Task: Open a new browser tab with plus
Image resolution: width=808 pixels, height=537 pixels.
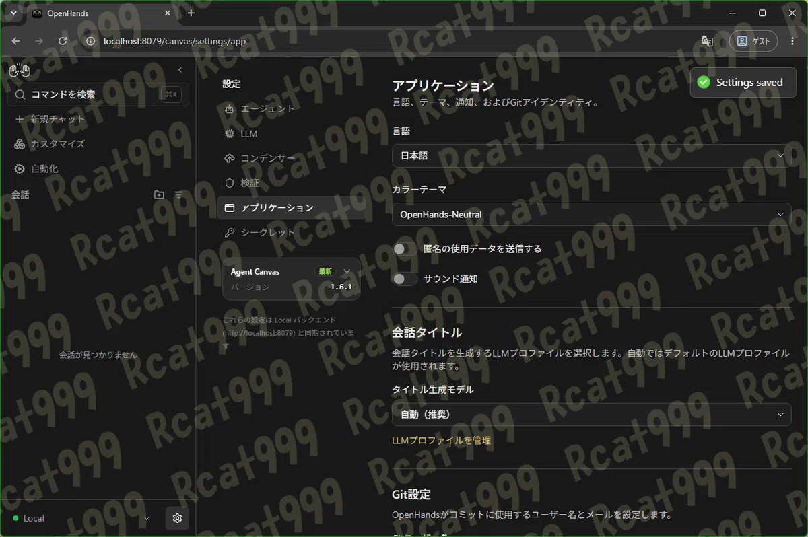Action: coord(191,13)
